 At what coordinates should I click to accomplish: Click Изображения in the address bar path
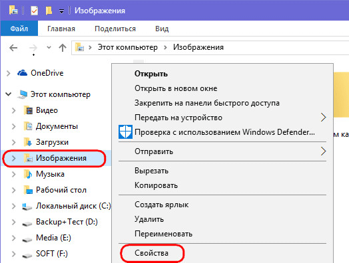coord(198,47)
